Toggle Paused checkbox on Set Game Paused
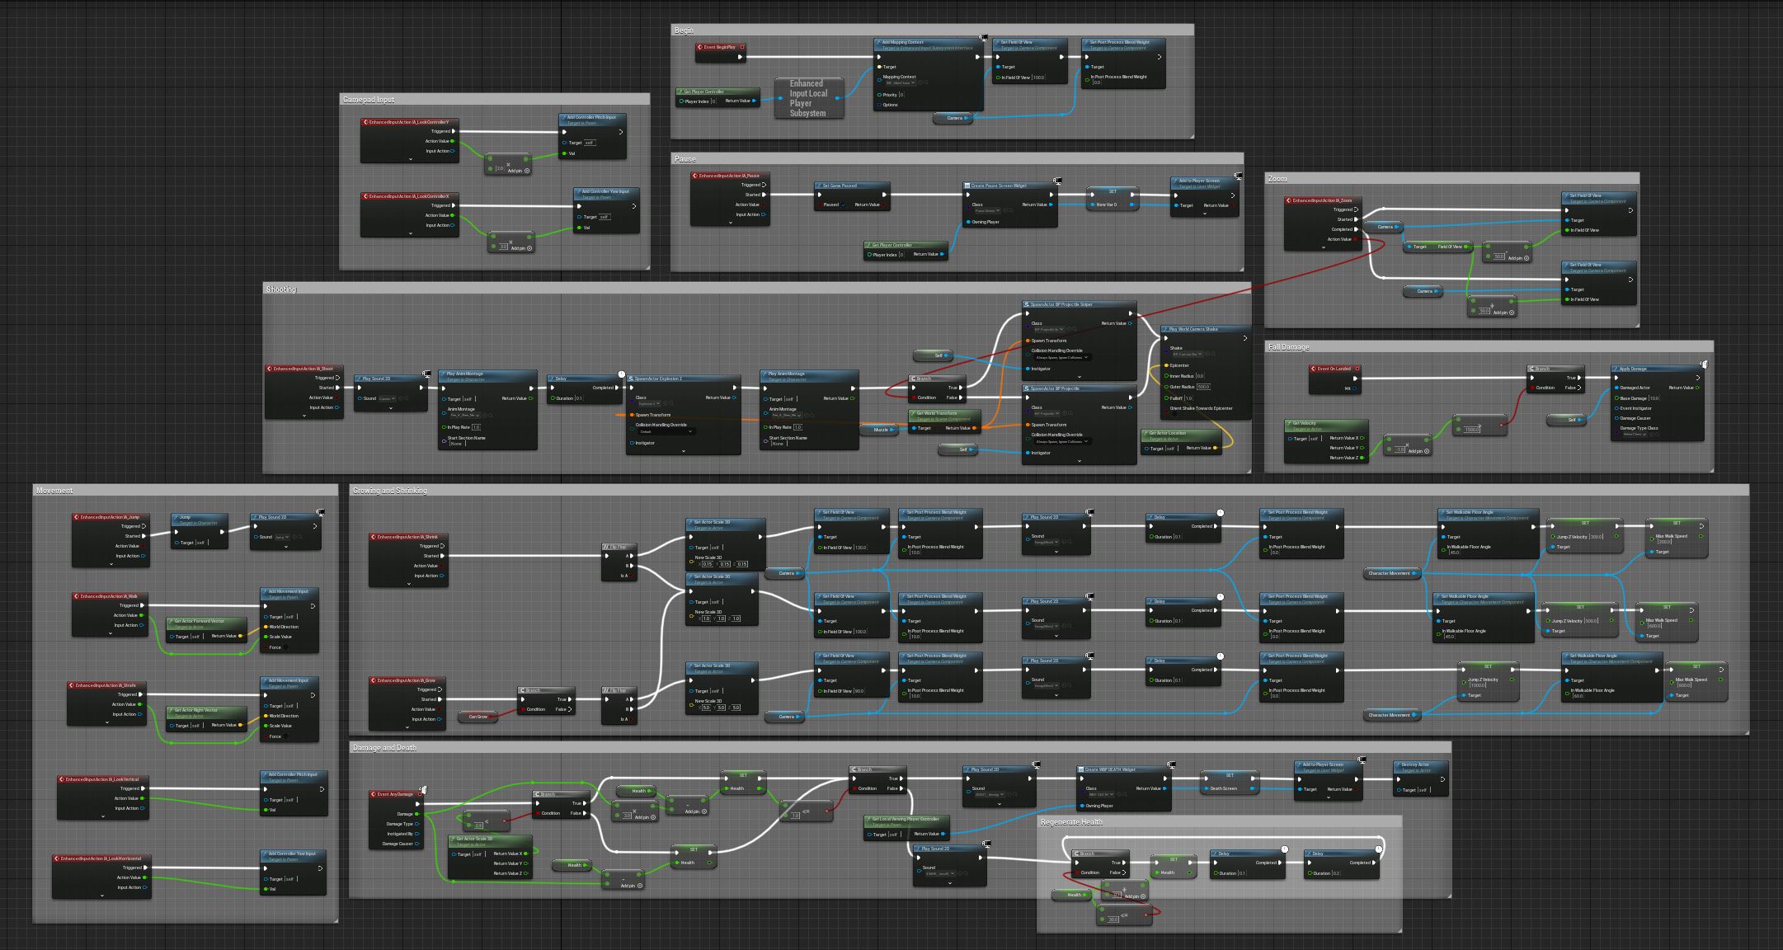 843,205
